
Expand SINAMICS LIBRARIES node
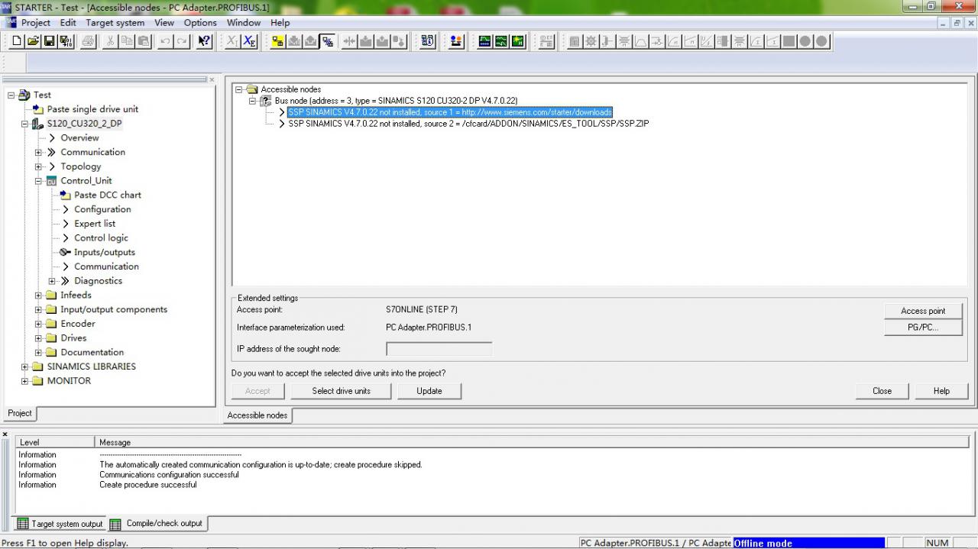click(25, 367)
